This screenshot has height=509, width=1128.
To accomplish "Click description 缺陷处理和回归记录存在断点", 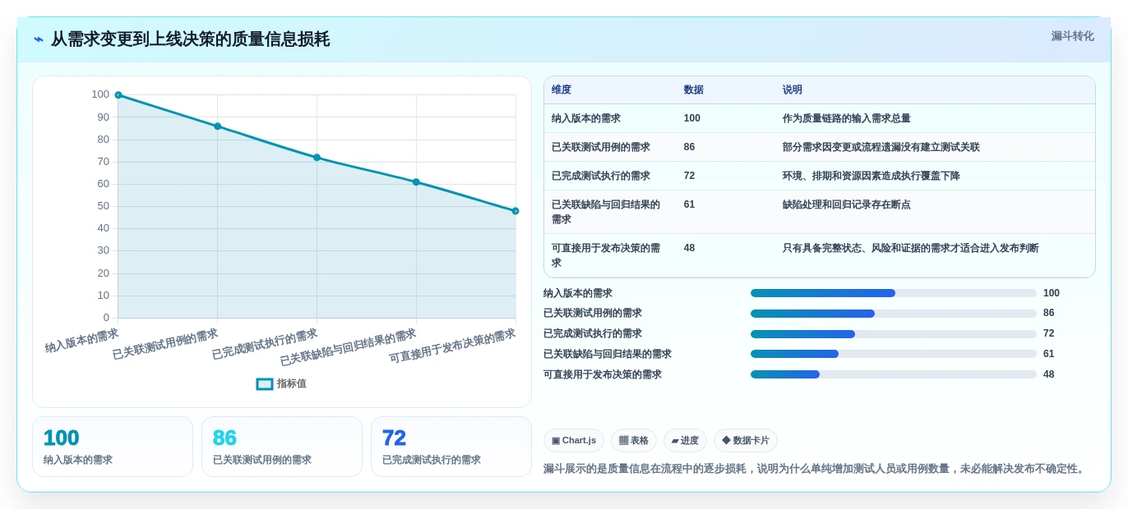I will coord(847,204).
